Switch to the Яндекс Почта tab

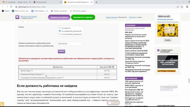(x=17, y=2)
